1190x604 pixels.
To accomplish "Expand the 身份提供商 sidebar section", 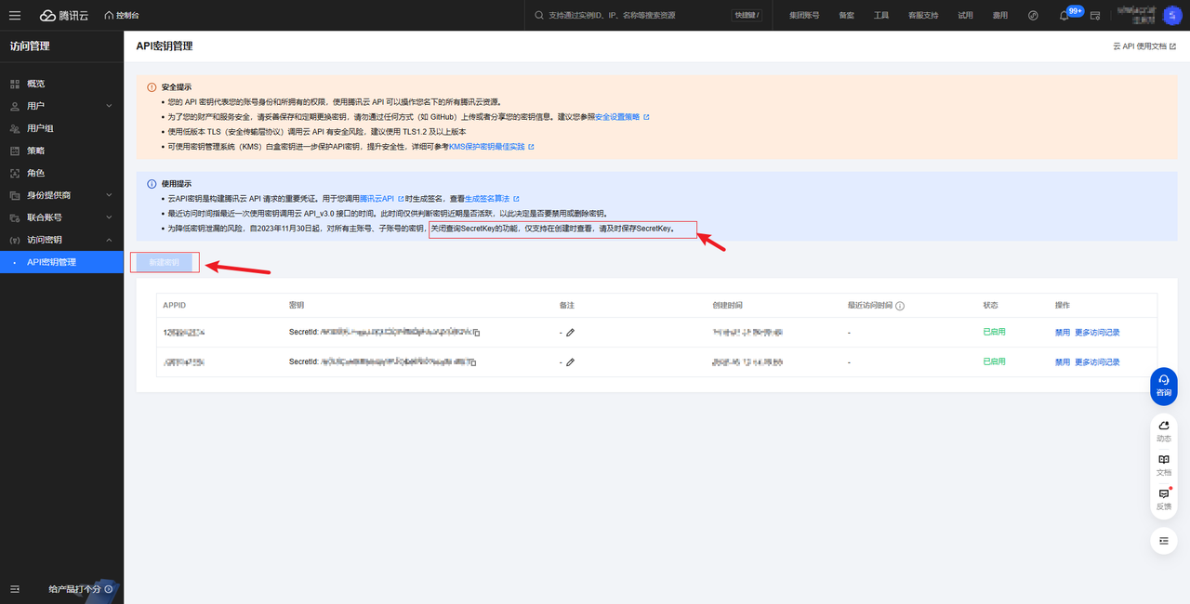I will [61, 195].
